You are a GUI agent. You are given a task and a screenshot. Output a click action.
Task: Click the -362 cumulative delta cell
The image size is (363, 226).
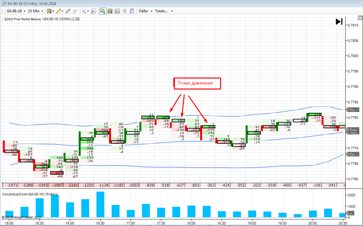tap(208, 185)
